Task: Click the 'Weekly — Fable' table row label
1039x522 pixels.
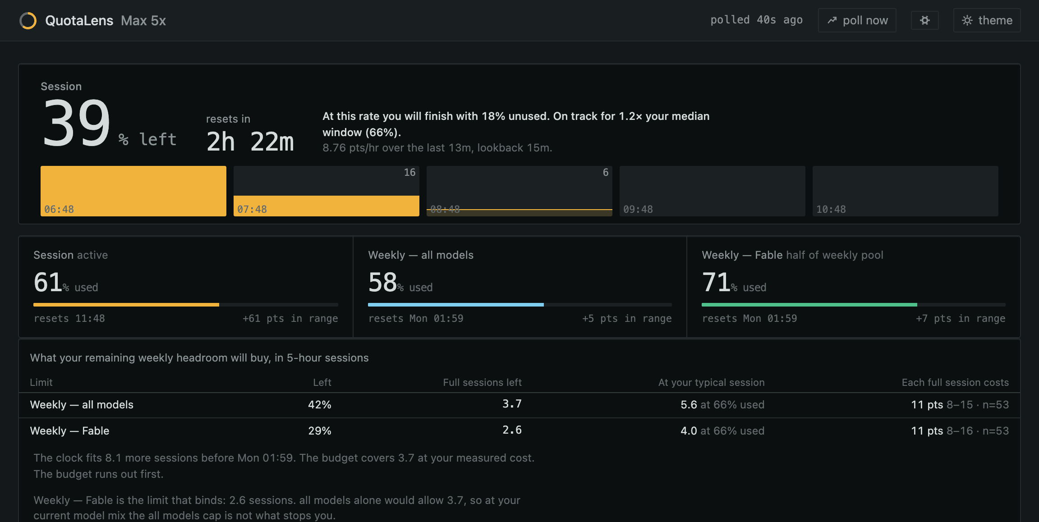Action: [x=69, y=431]
